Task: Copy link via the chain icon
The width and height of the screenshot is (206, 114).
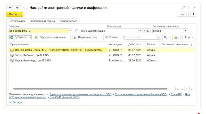Action: [x=183, y=8]
